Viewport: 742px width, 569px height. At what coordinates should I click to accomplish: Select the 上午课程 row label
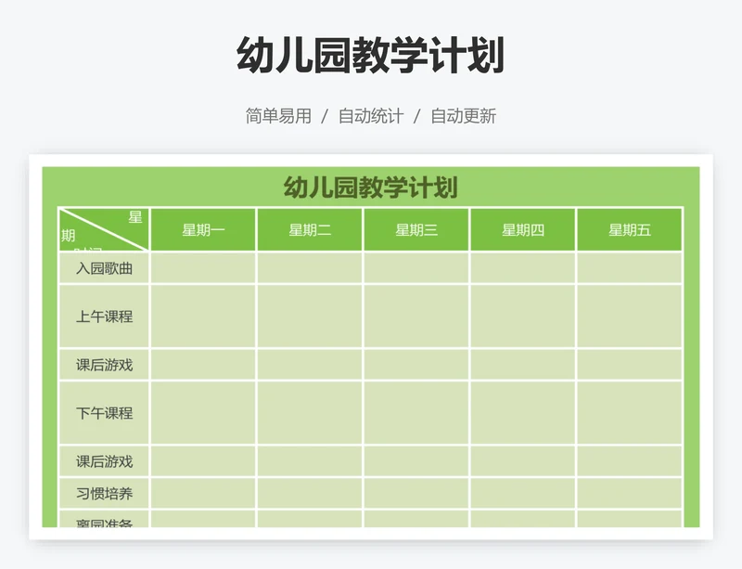click(104, 317)
